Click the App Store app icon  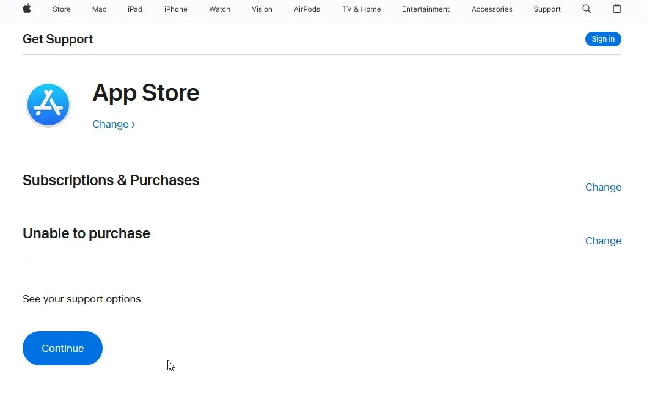(48, 105)
